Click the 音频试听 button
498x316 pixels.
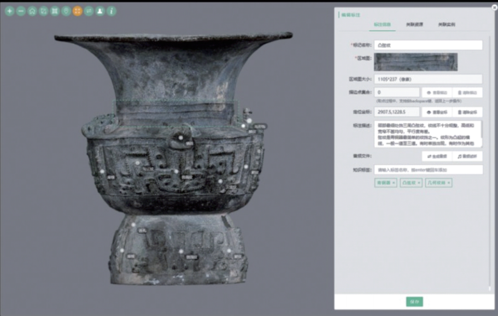(467, 156)
